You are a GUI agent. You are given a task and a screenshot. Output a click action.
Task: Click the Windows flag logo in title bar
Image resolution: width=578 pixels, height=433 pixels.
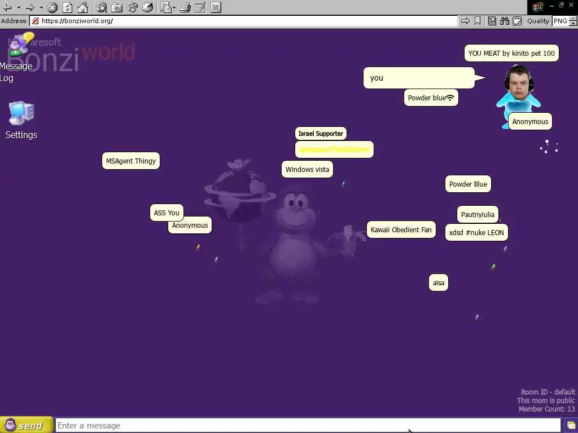tap(538, 7)
